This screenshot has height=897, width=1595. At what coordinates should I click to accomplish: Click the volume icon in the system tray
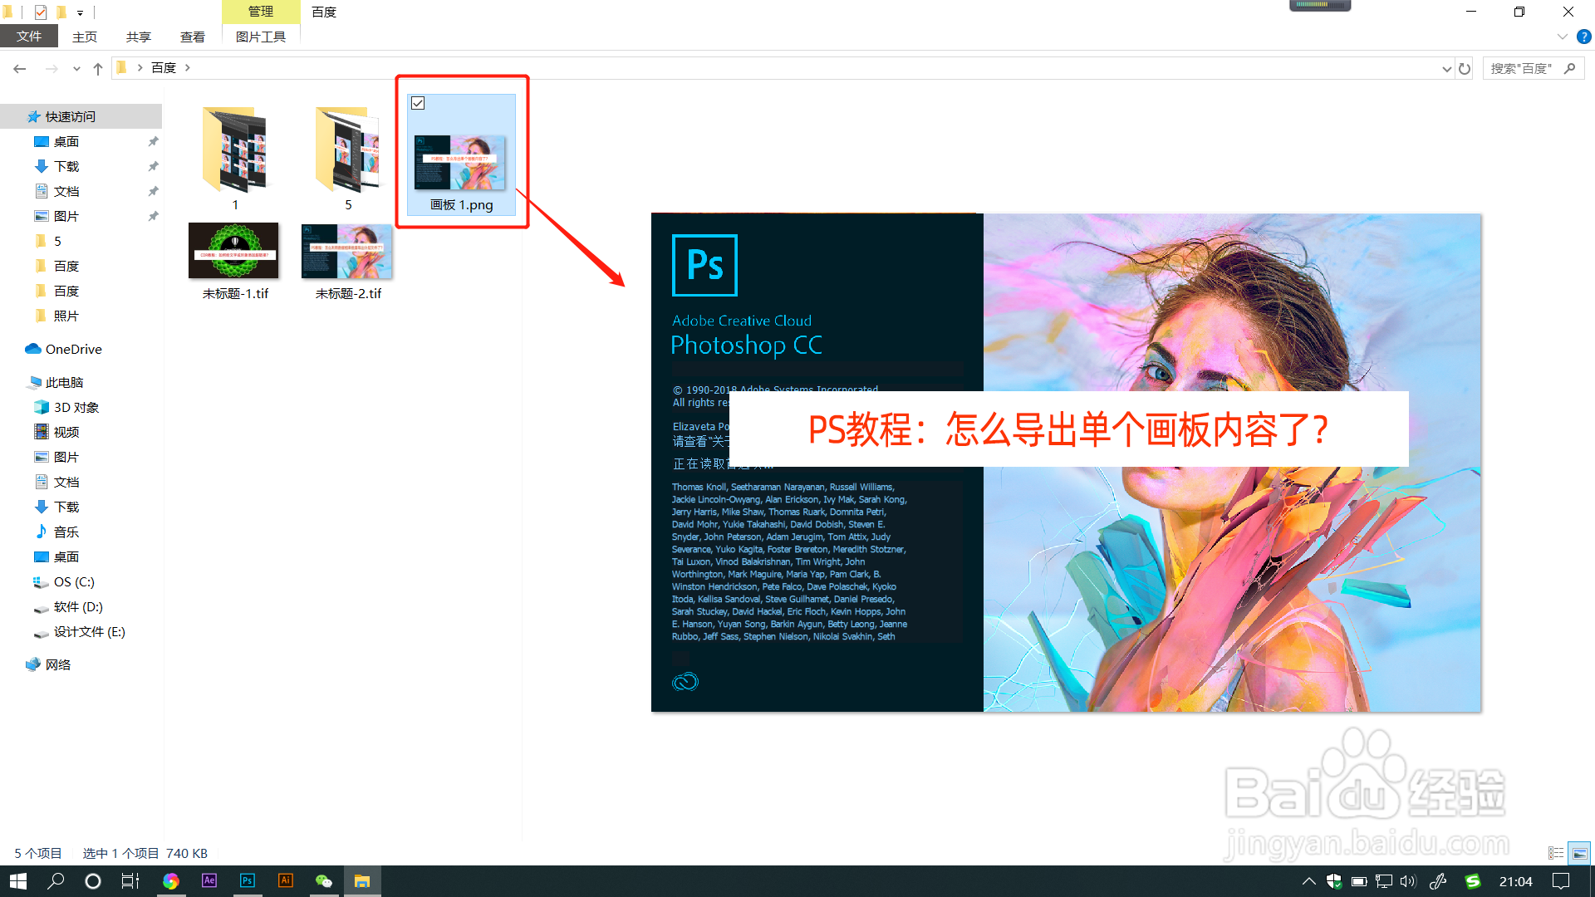point(1407,881)
